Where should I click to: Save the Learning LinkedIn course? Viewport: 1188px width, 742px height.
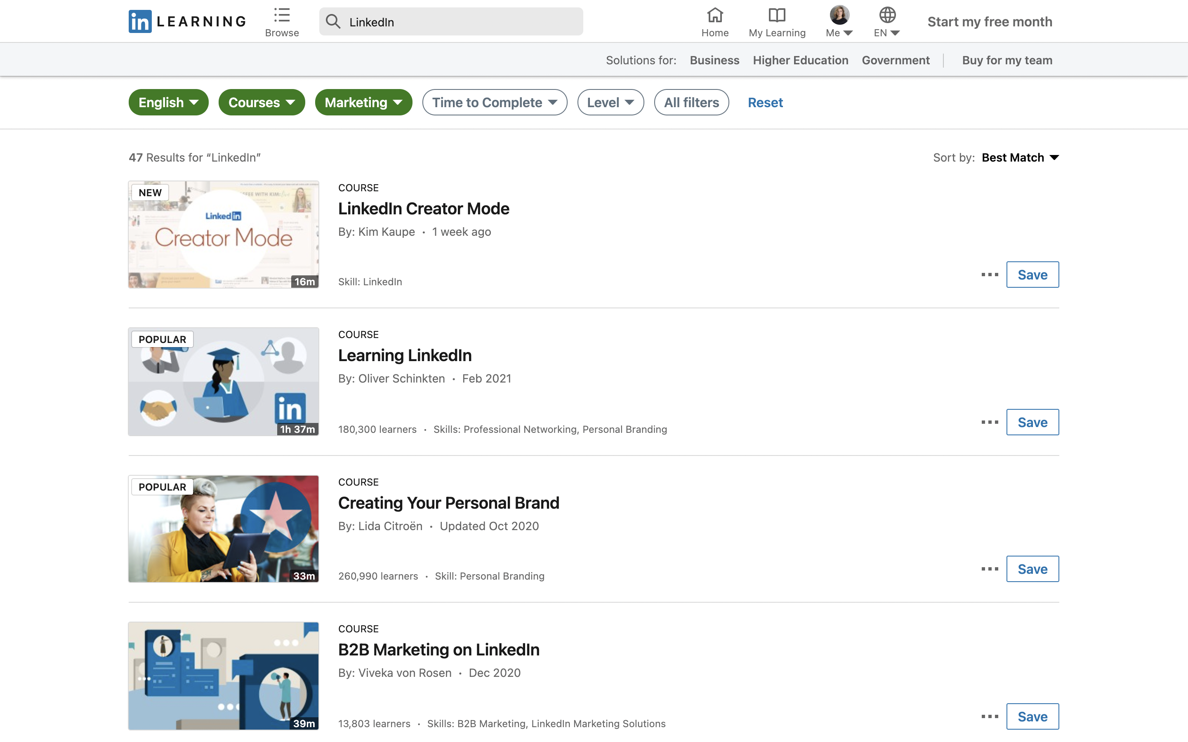click(x=1032, y=422)
